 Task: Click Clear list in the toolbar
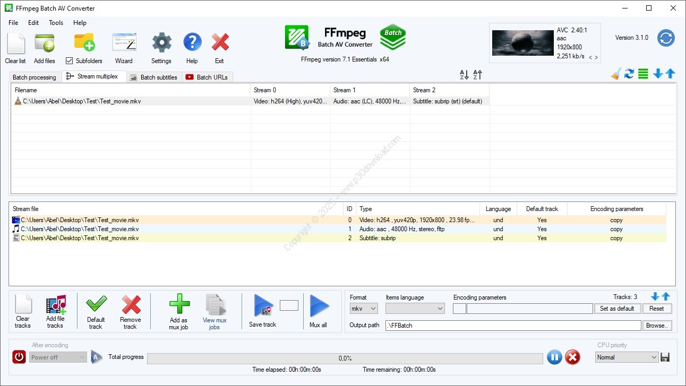(x=15, y=43)
